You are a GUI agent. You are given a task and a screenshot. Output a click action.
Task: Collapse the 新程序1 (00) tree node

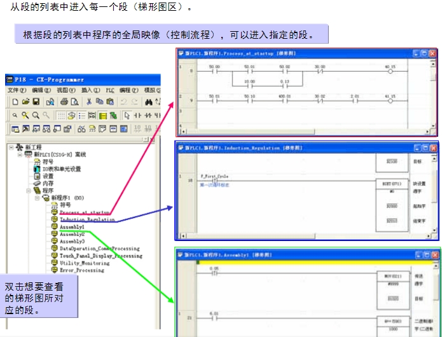pyautogui.click(x=38, y=198)
